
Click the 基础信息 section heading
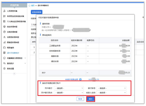tap(46, 24)
